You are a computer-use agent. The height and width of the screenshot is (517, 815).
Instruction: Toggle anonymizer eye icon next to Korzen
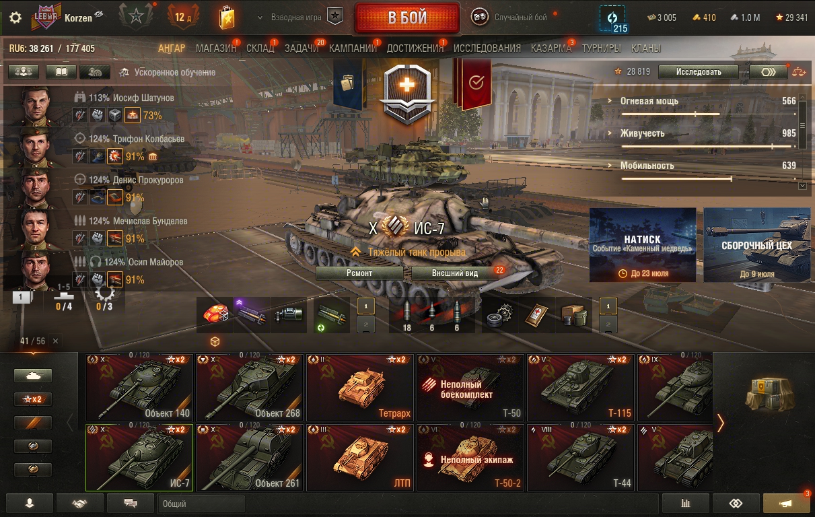99,15
